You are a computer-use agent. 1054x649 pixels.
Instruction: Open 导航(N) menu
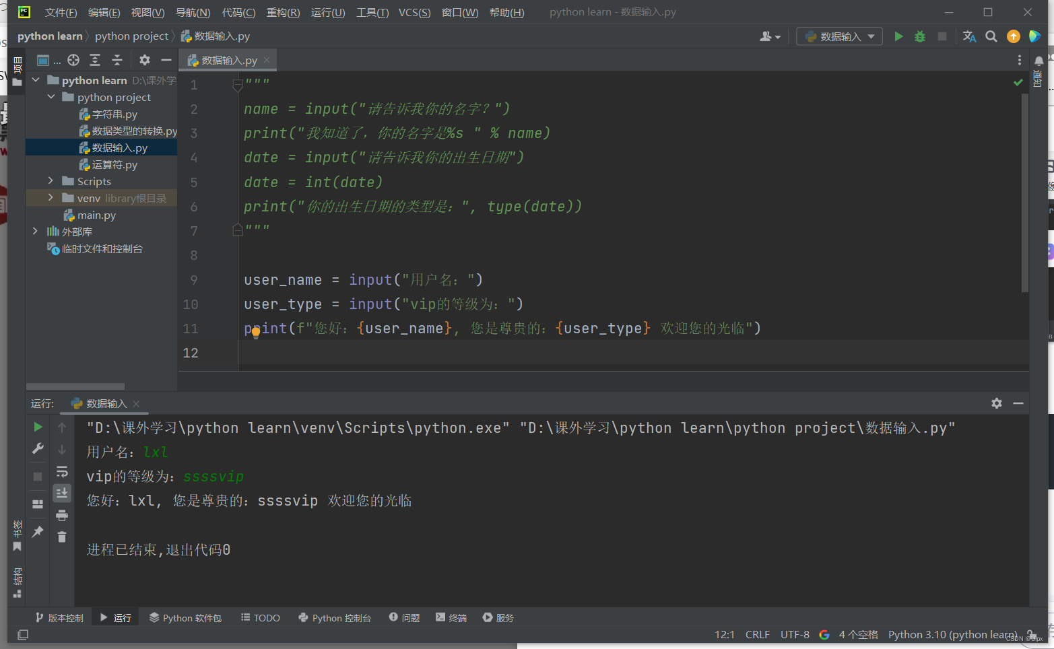[x=193, y=12]
